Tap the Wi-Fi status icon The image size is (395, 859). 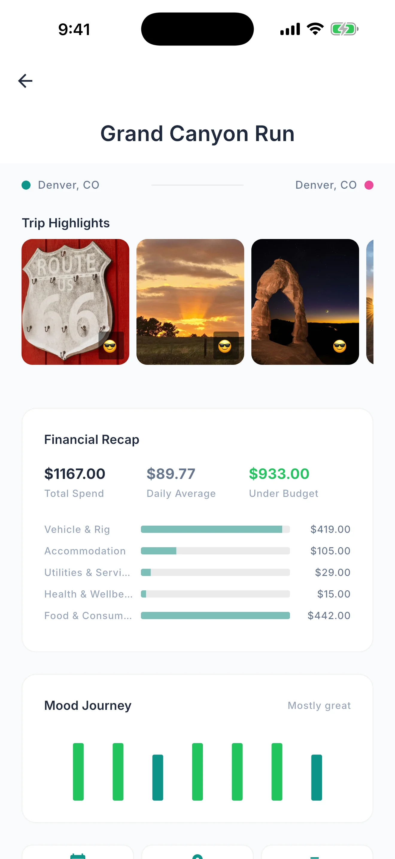tap(315, 29)
